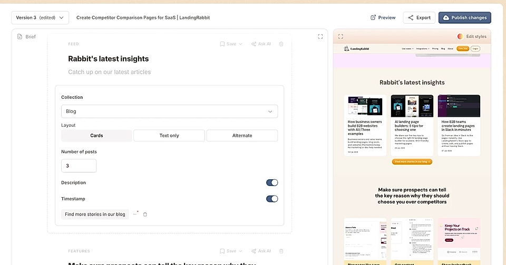The image size is (506, 265).
Task: Open the AI landing page builders card
Action: coord(412,125)
